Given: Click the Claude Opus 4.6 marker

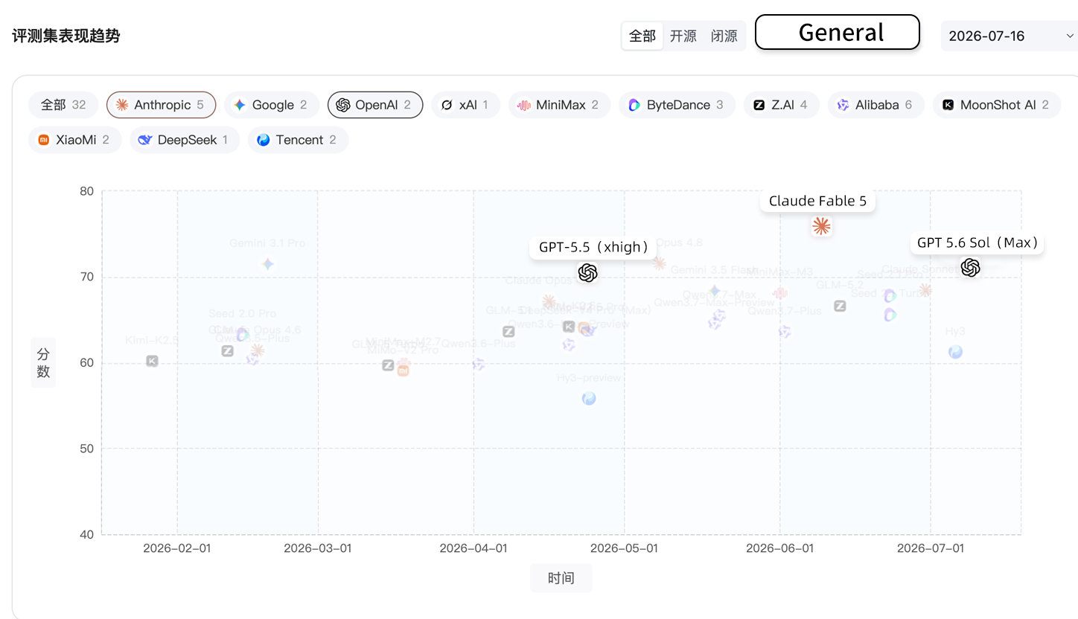Looking at the screenshot, I should 258,350.
